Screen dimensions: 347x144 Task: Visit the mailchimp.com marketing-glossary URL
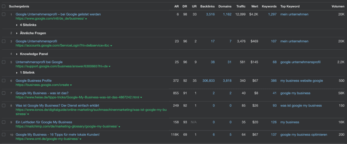(66, 126)
